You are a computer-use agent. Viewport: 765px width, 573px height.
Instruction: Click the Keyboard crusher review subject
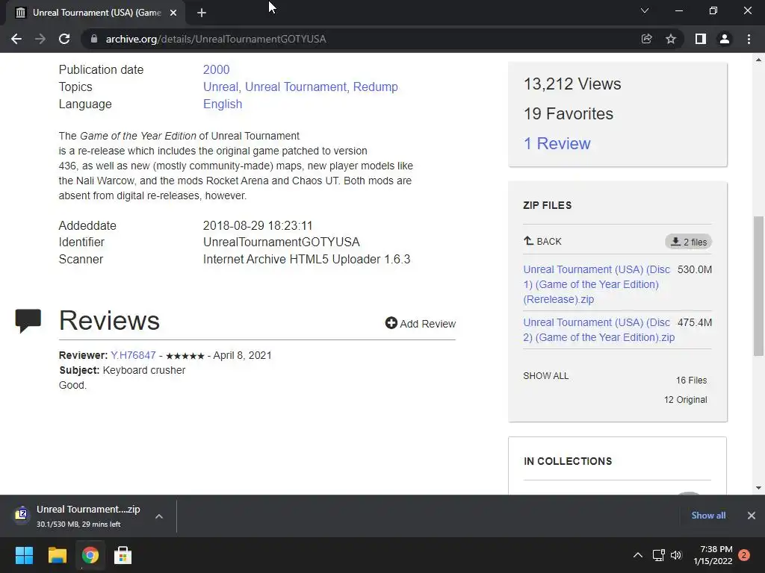coord(144,370)
